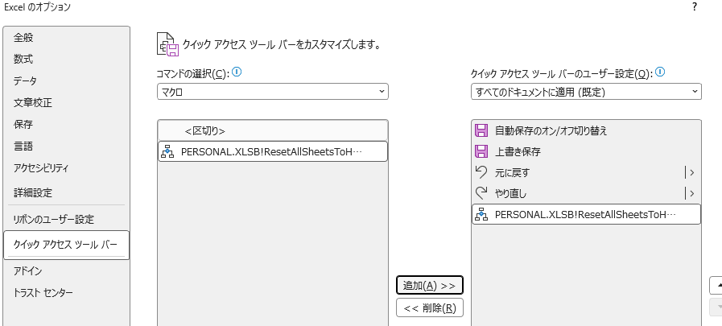
Task: Open the 文章校正 options category
Action: point(66,103)
